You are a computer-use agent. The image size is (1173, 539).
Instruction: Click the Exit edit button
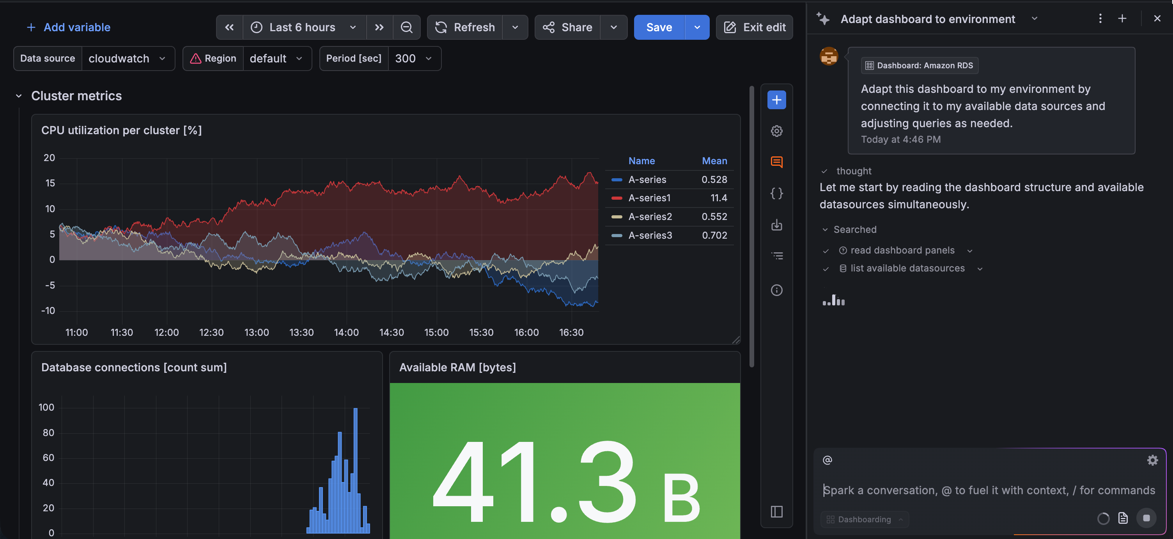point(754,27)
